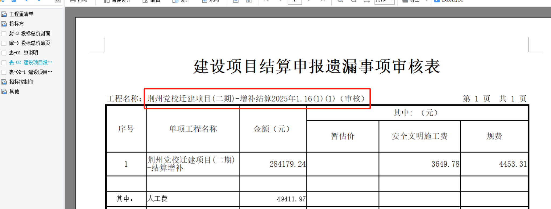Open the 表-01 总说明 report
This screenshot has width=551, height=209.
[24, 53]
